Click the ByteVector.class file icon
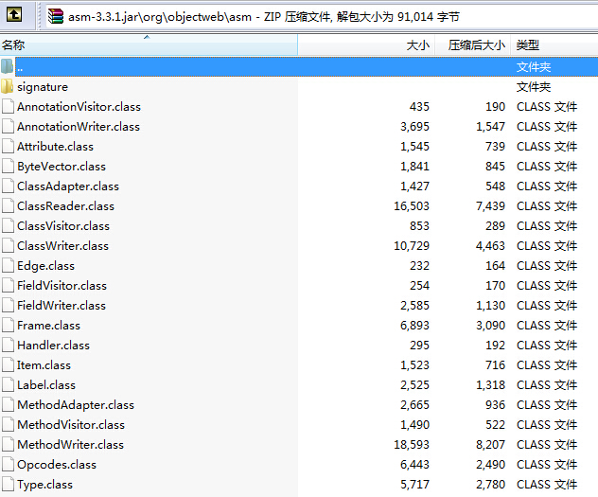 click(8, 166)
